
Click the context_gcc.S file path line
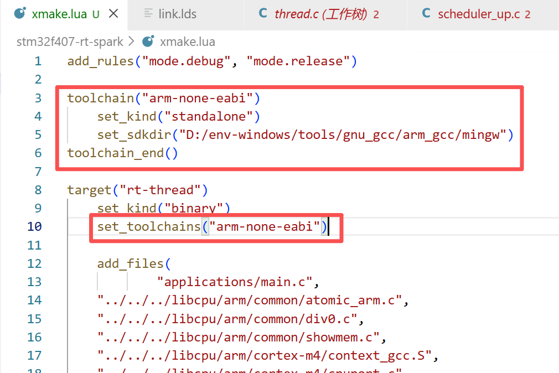point(268,355)
